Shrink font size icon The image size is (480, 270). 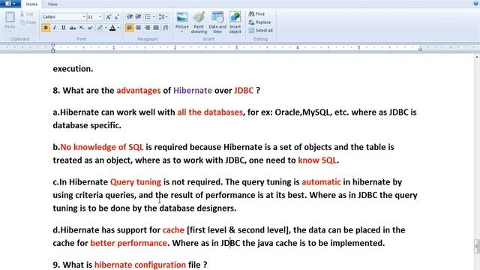pos(117,16)
